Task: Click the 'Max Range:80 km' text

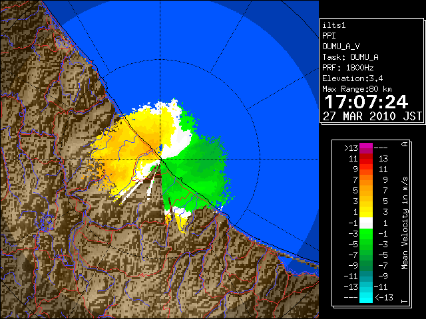Action: pos(357,89)
